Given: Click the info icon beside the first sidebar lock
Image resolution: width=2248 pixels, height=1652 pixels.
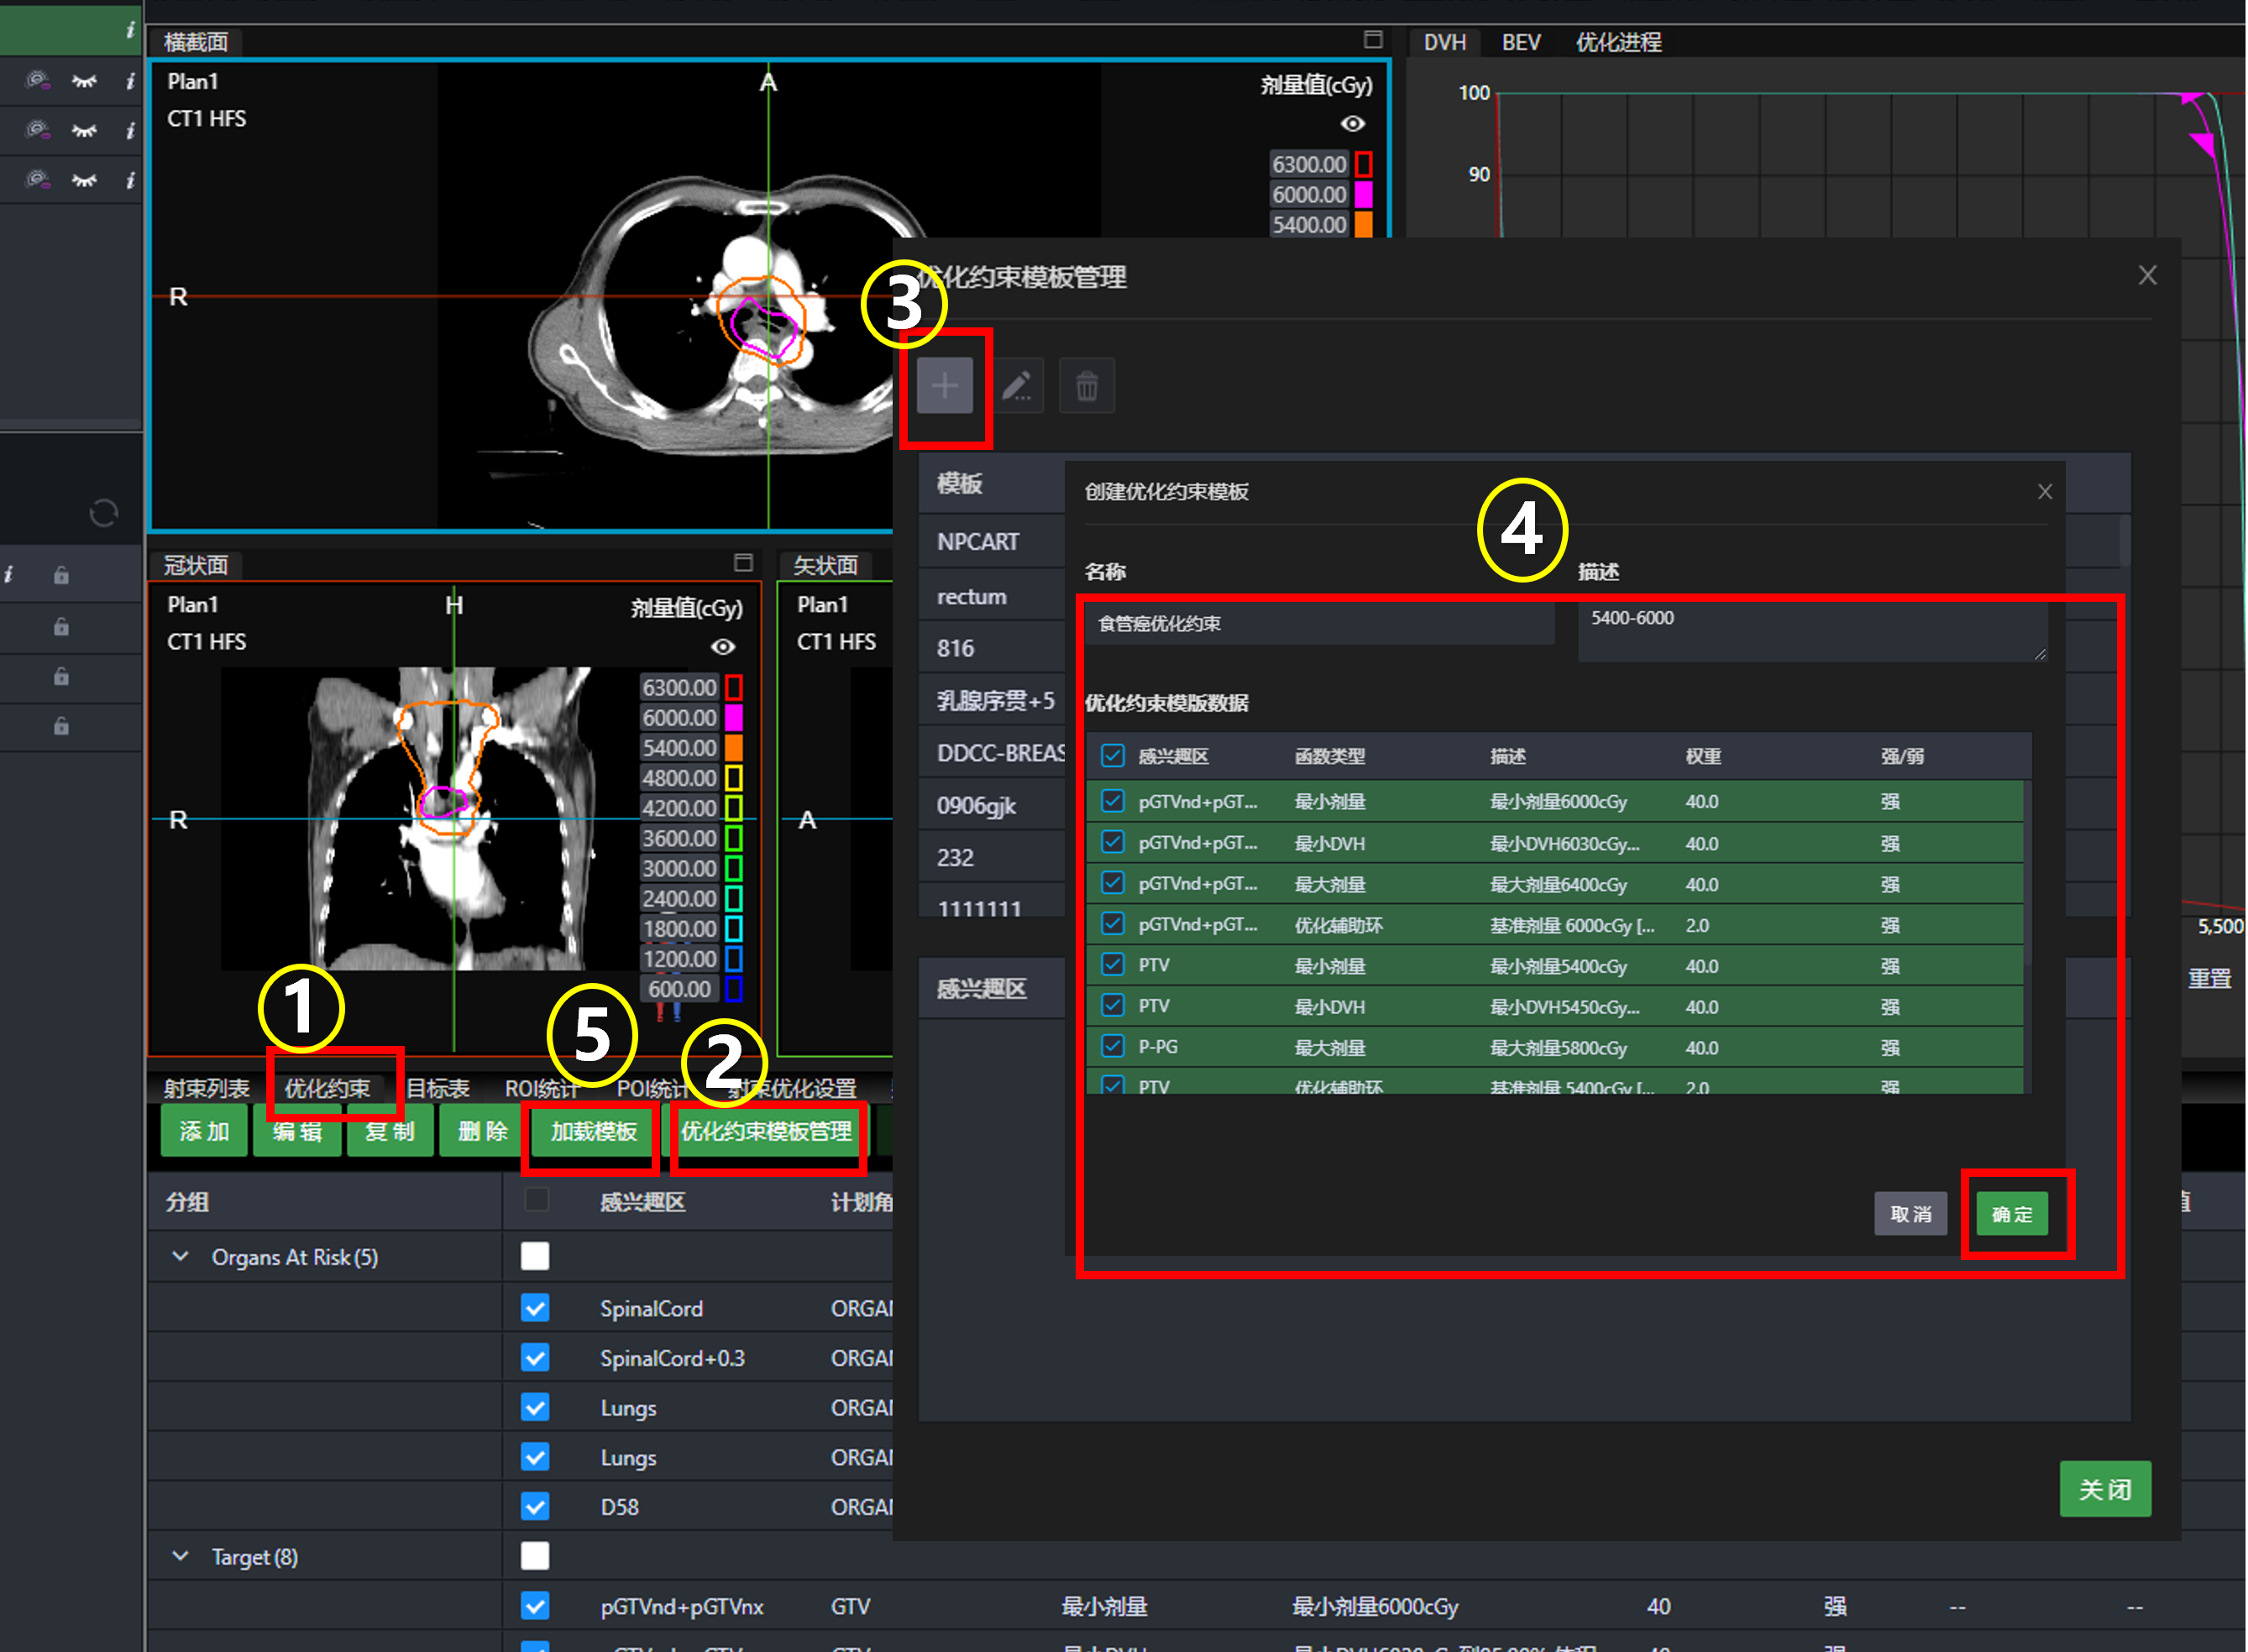Looking at the screenshot, I should [x=9, y=574].
